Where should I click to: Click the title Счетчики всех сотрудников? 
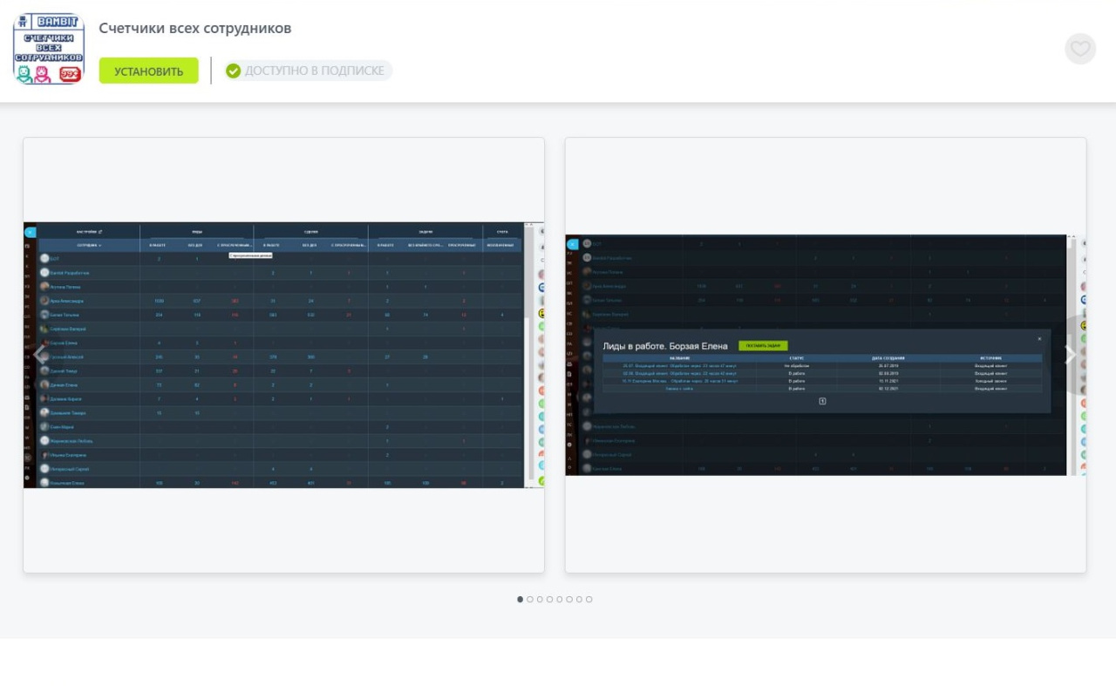tap(195, 28)
